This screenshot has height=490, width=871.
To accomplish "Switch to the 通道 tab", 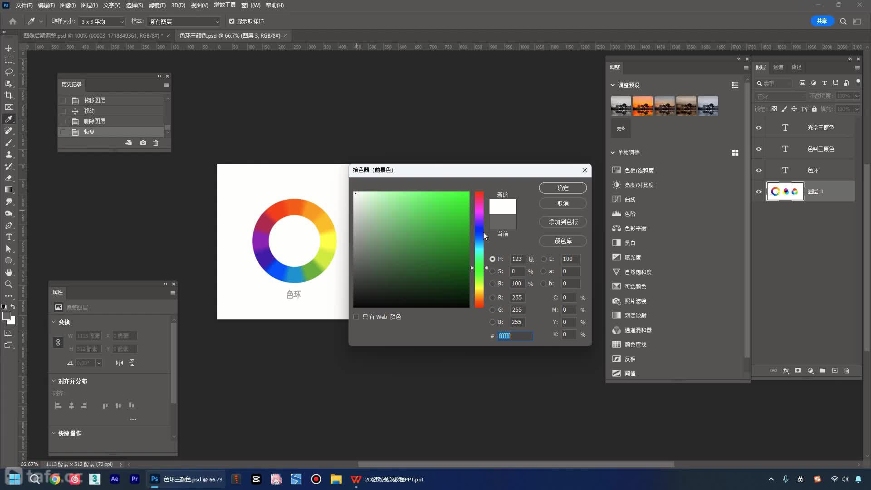I will click(x=778, y=67).
